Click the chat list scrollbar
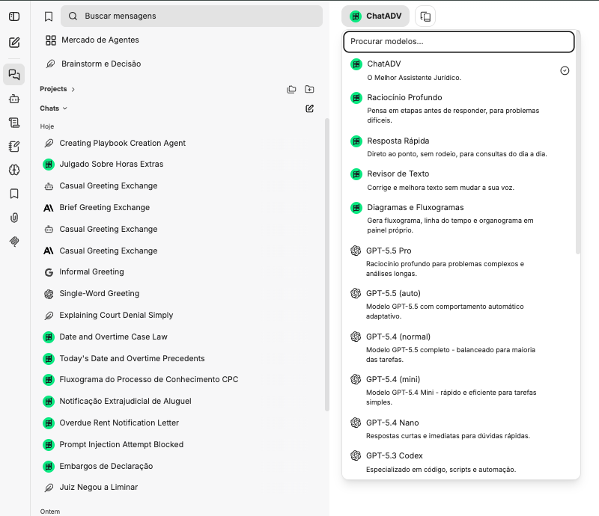 (326, 265)
